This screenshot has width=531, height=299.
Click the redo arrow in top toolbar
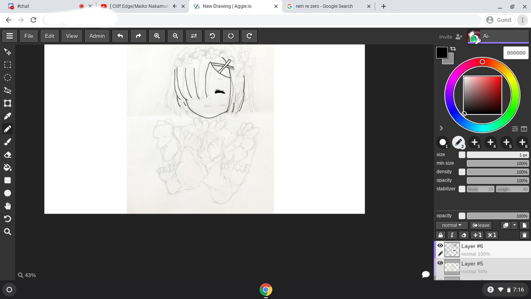tap(139, 36)
